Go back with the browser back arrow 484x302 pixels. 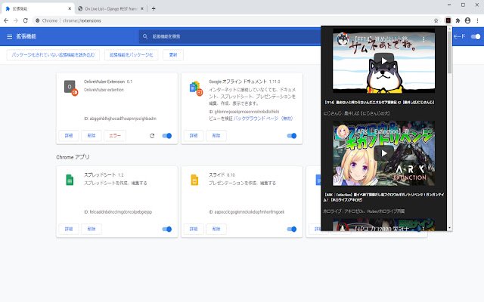[6, 20]
